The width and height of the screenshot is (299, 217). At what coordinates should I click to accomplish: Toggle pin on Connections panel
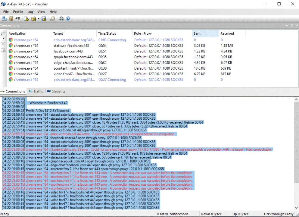pos(291,25)
